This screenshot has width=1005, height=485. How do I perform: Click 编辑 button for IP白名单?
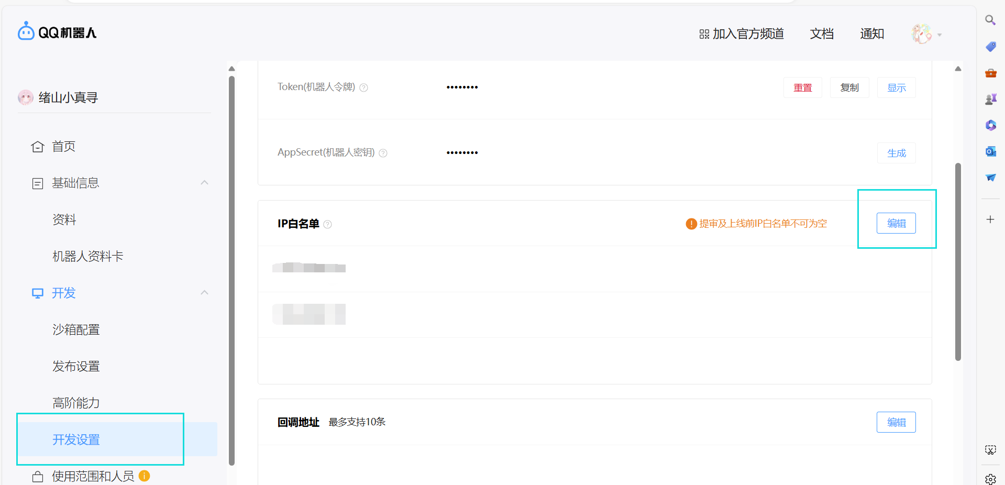(x=896, y=223)
